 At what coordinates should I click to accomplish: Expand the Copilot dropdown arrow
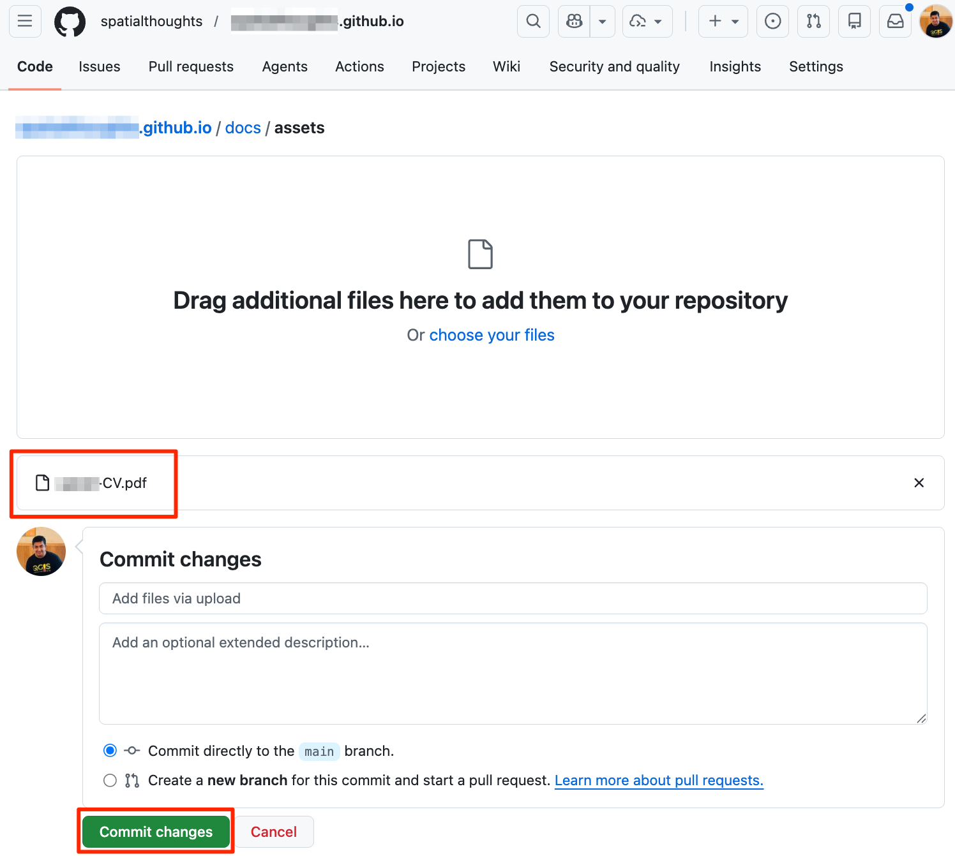click(x=602, y=22)
